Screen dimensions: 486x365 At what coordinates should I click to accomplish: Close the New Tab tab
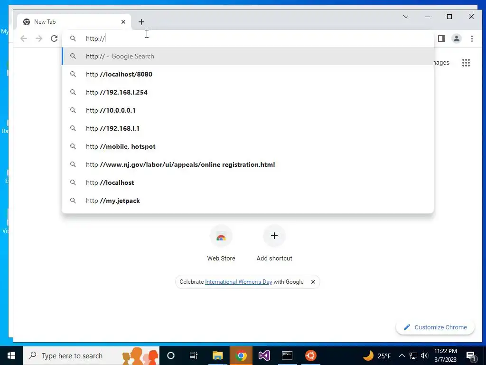(123, 22)
